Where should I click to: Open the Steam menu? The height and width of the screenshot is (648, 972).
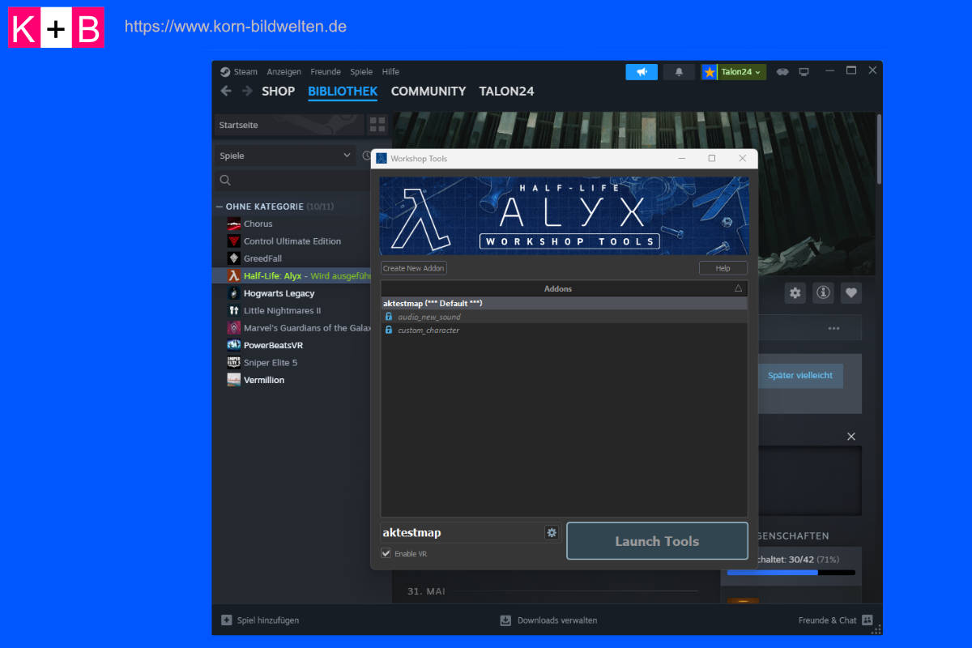(x=240, y=71)
